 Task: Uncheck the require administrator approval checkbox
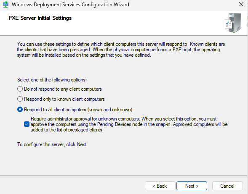click(x=27, y=124)
